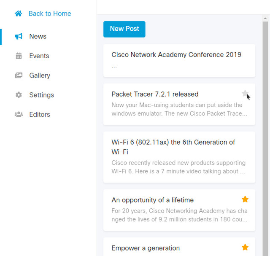Open the Empower a generation post title
The width and height of the screenshot is (270, 256).
click(146, 248)
